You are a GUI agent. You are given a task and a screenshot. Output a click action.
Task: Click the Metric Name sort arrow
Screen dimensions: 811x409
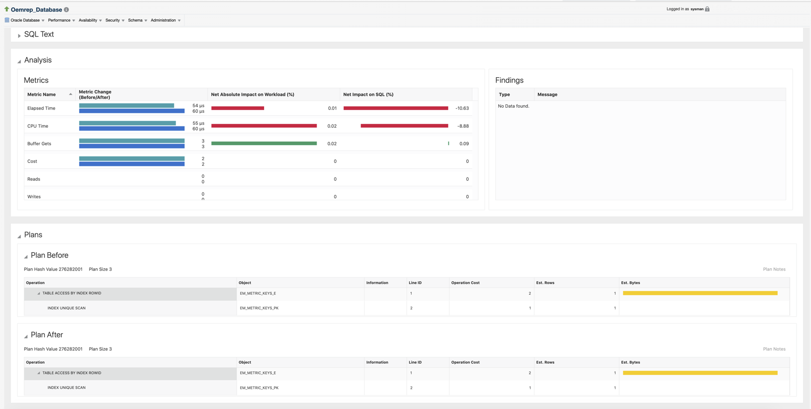pyautogui.click(x=70, y=95)
